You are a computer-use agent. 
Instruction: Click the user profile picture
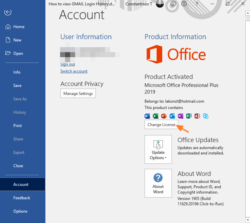tap(160, 4)
